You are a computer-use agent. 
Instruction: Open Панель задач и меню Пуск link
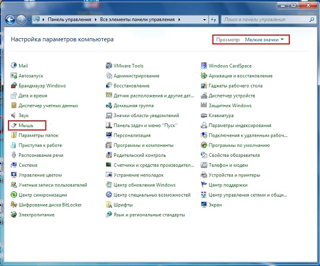[145, 126]
